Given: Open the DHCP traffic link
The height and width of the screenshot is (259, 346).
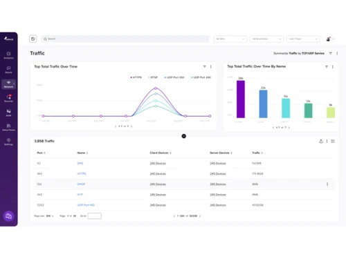Looking at the screenshot, I should tap(81, 184).
